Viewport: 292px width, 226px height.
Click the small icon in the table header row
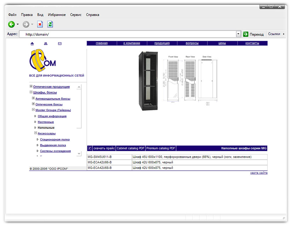(x=90, y=148)
